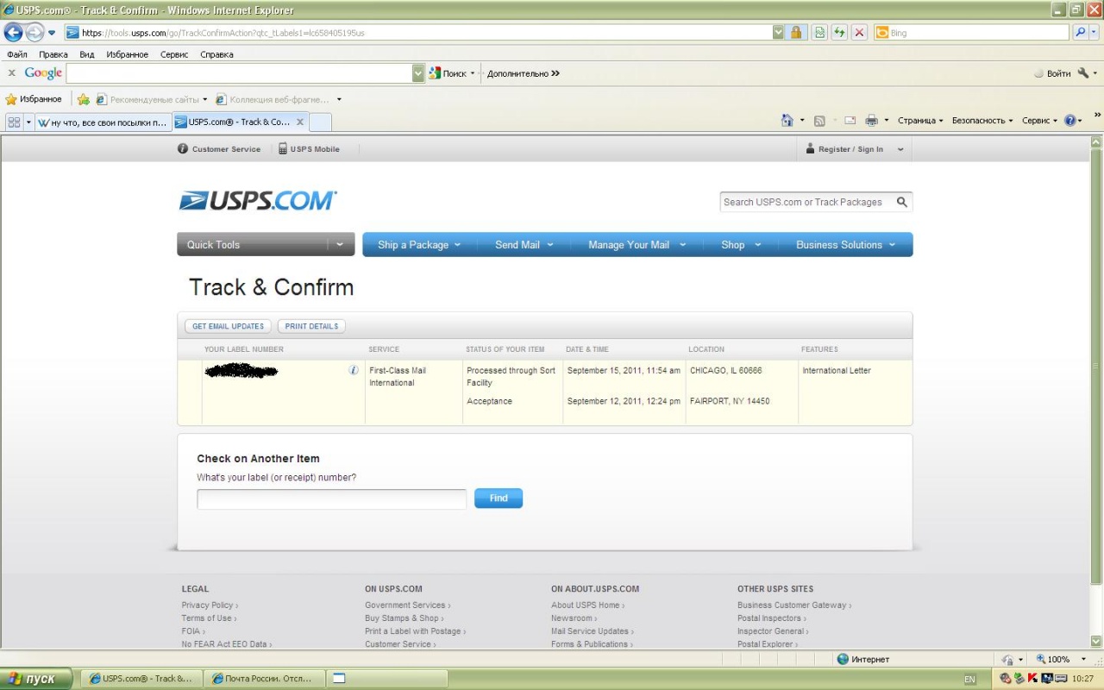Screen dimensions: 1104x690
Task: Open the security lock report icon
Action: tap(796, 33)
